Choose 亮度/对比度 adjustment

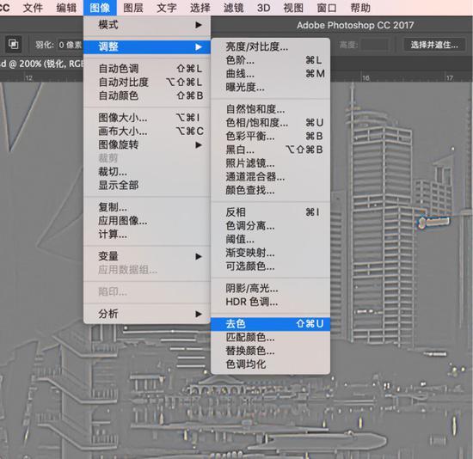(x=270, y=46)
